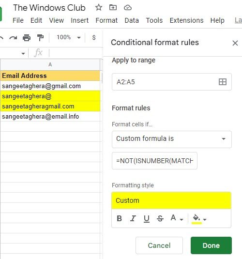Open the File menu
The width and height of the screenshot is (242, 259).
pos(18,20)
